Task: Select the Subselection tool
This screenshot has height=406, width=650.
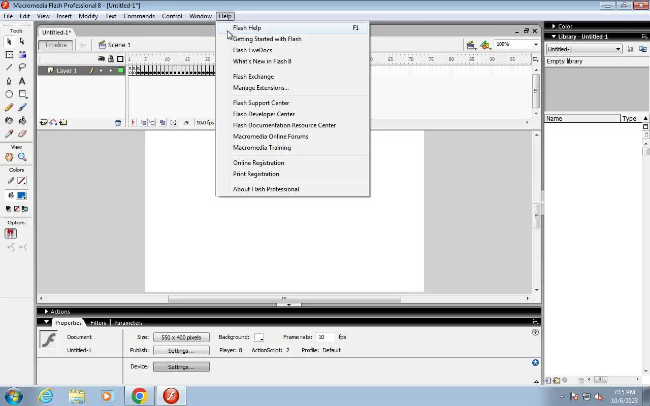Action: click(x=22, y=42)
